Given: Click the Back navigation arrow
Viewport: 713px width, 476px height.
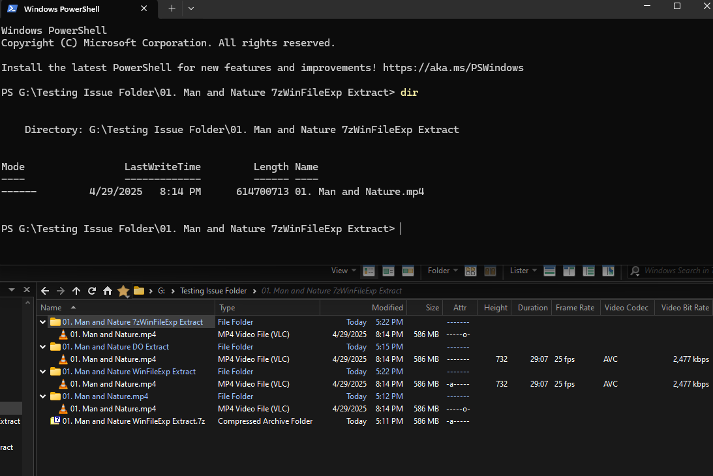Looking at the screenshot, I should (x=45, y=291).
